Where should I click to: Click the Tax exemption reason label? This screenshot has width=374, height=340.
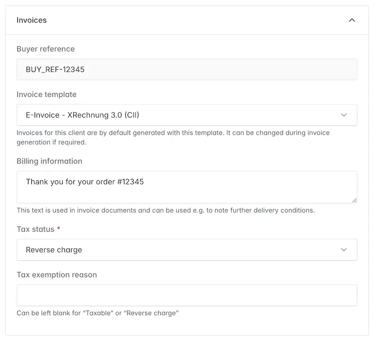click(57, 275)
